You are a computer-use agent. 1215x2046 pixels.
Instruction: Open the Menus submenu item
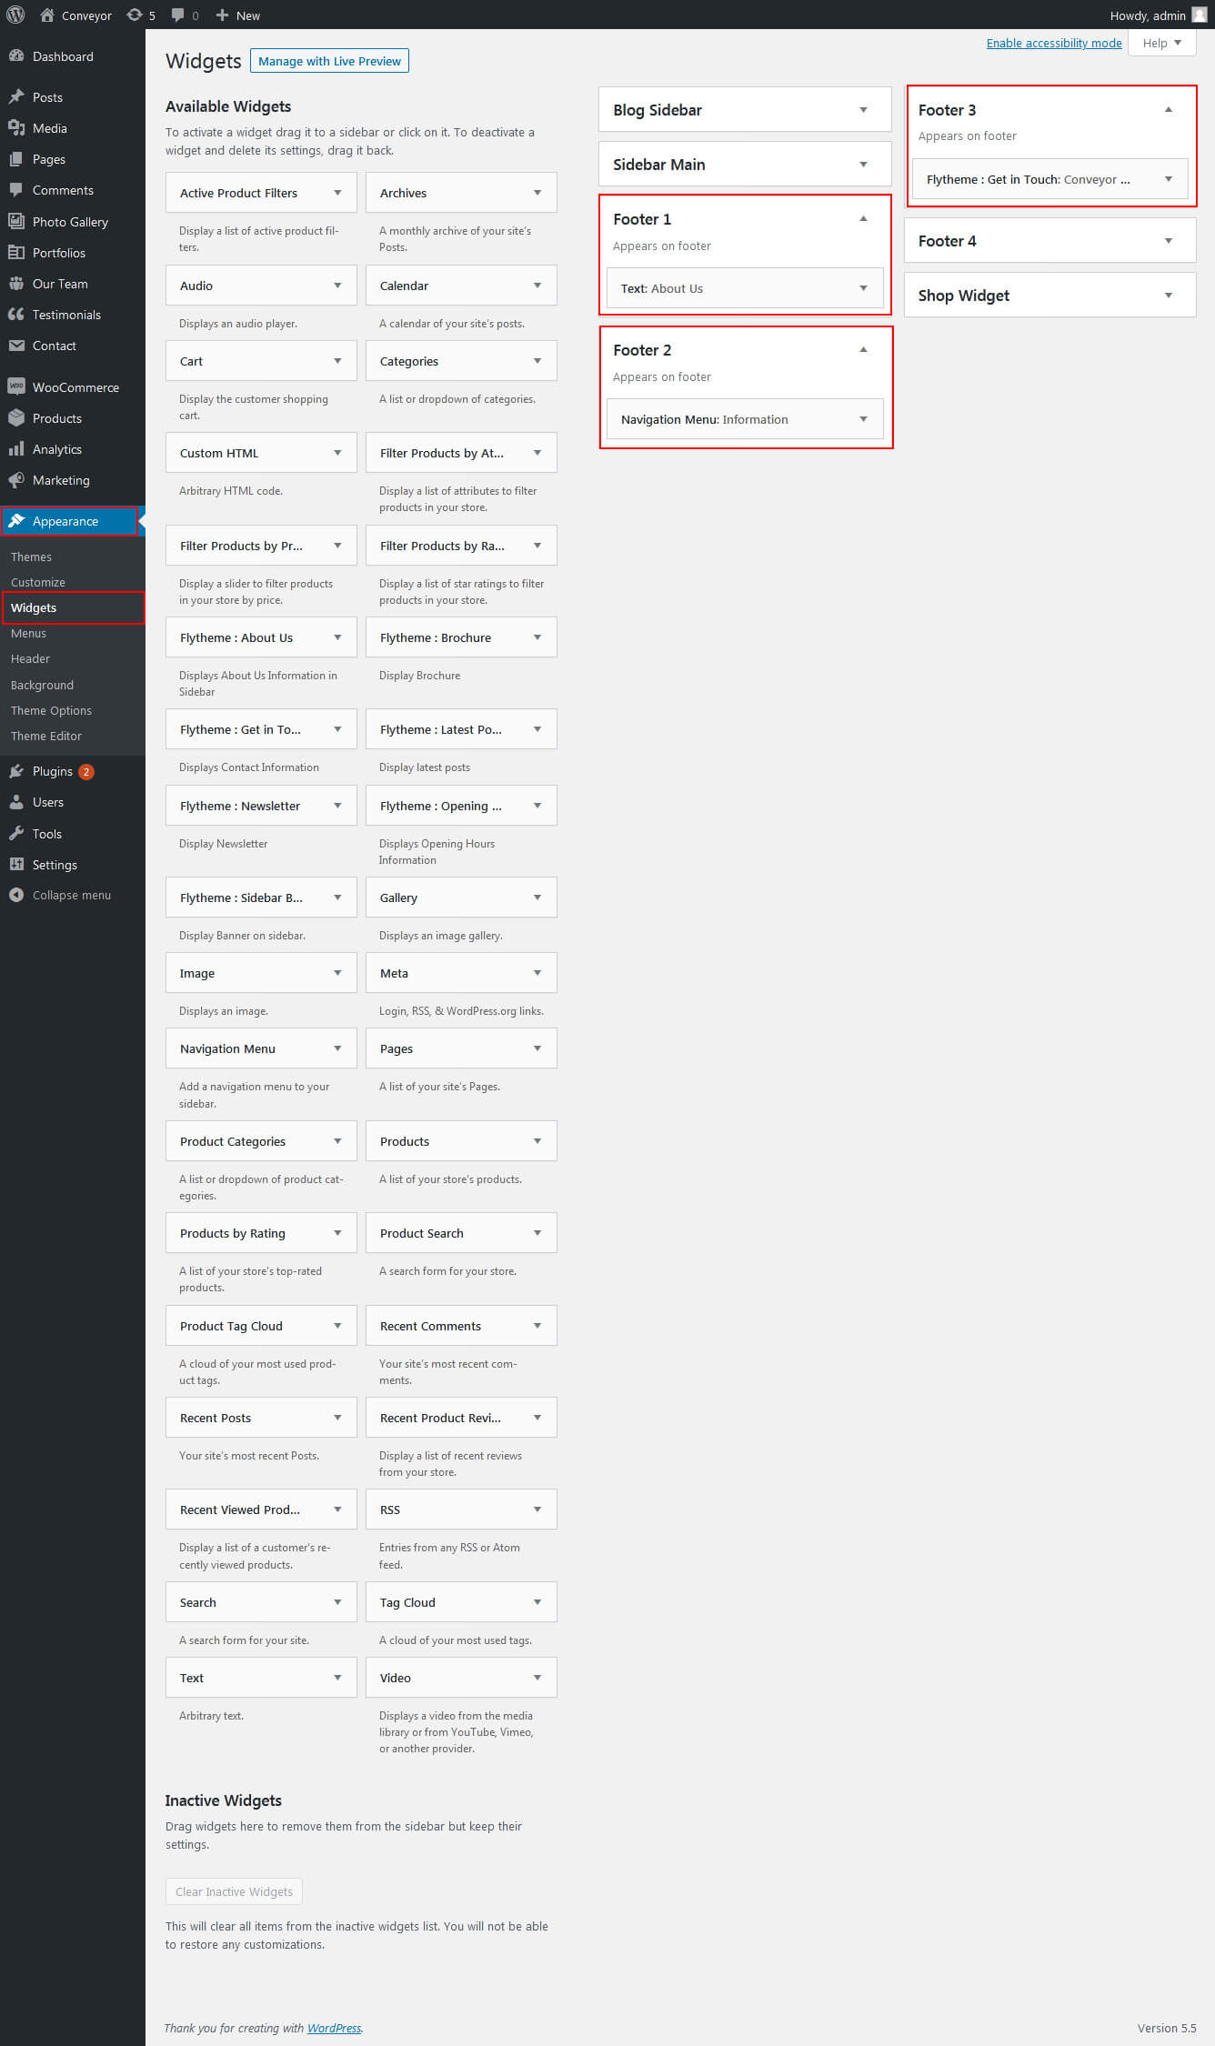tap(29, 633)
